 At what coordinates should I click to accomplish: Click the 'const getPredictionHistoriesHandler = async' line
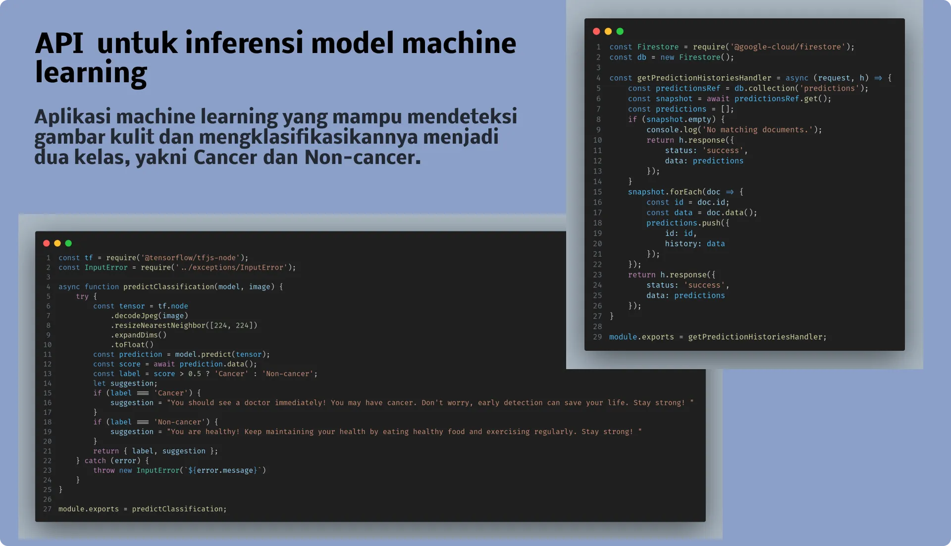pyautogui.click(x=750, y=78)
